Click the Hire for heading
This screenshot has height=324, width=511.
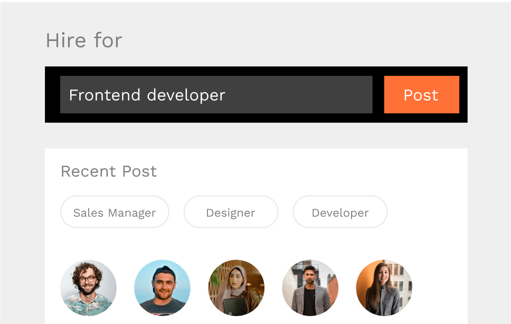[84, 41]
